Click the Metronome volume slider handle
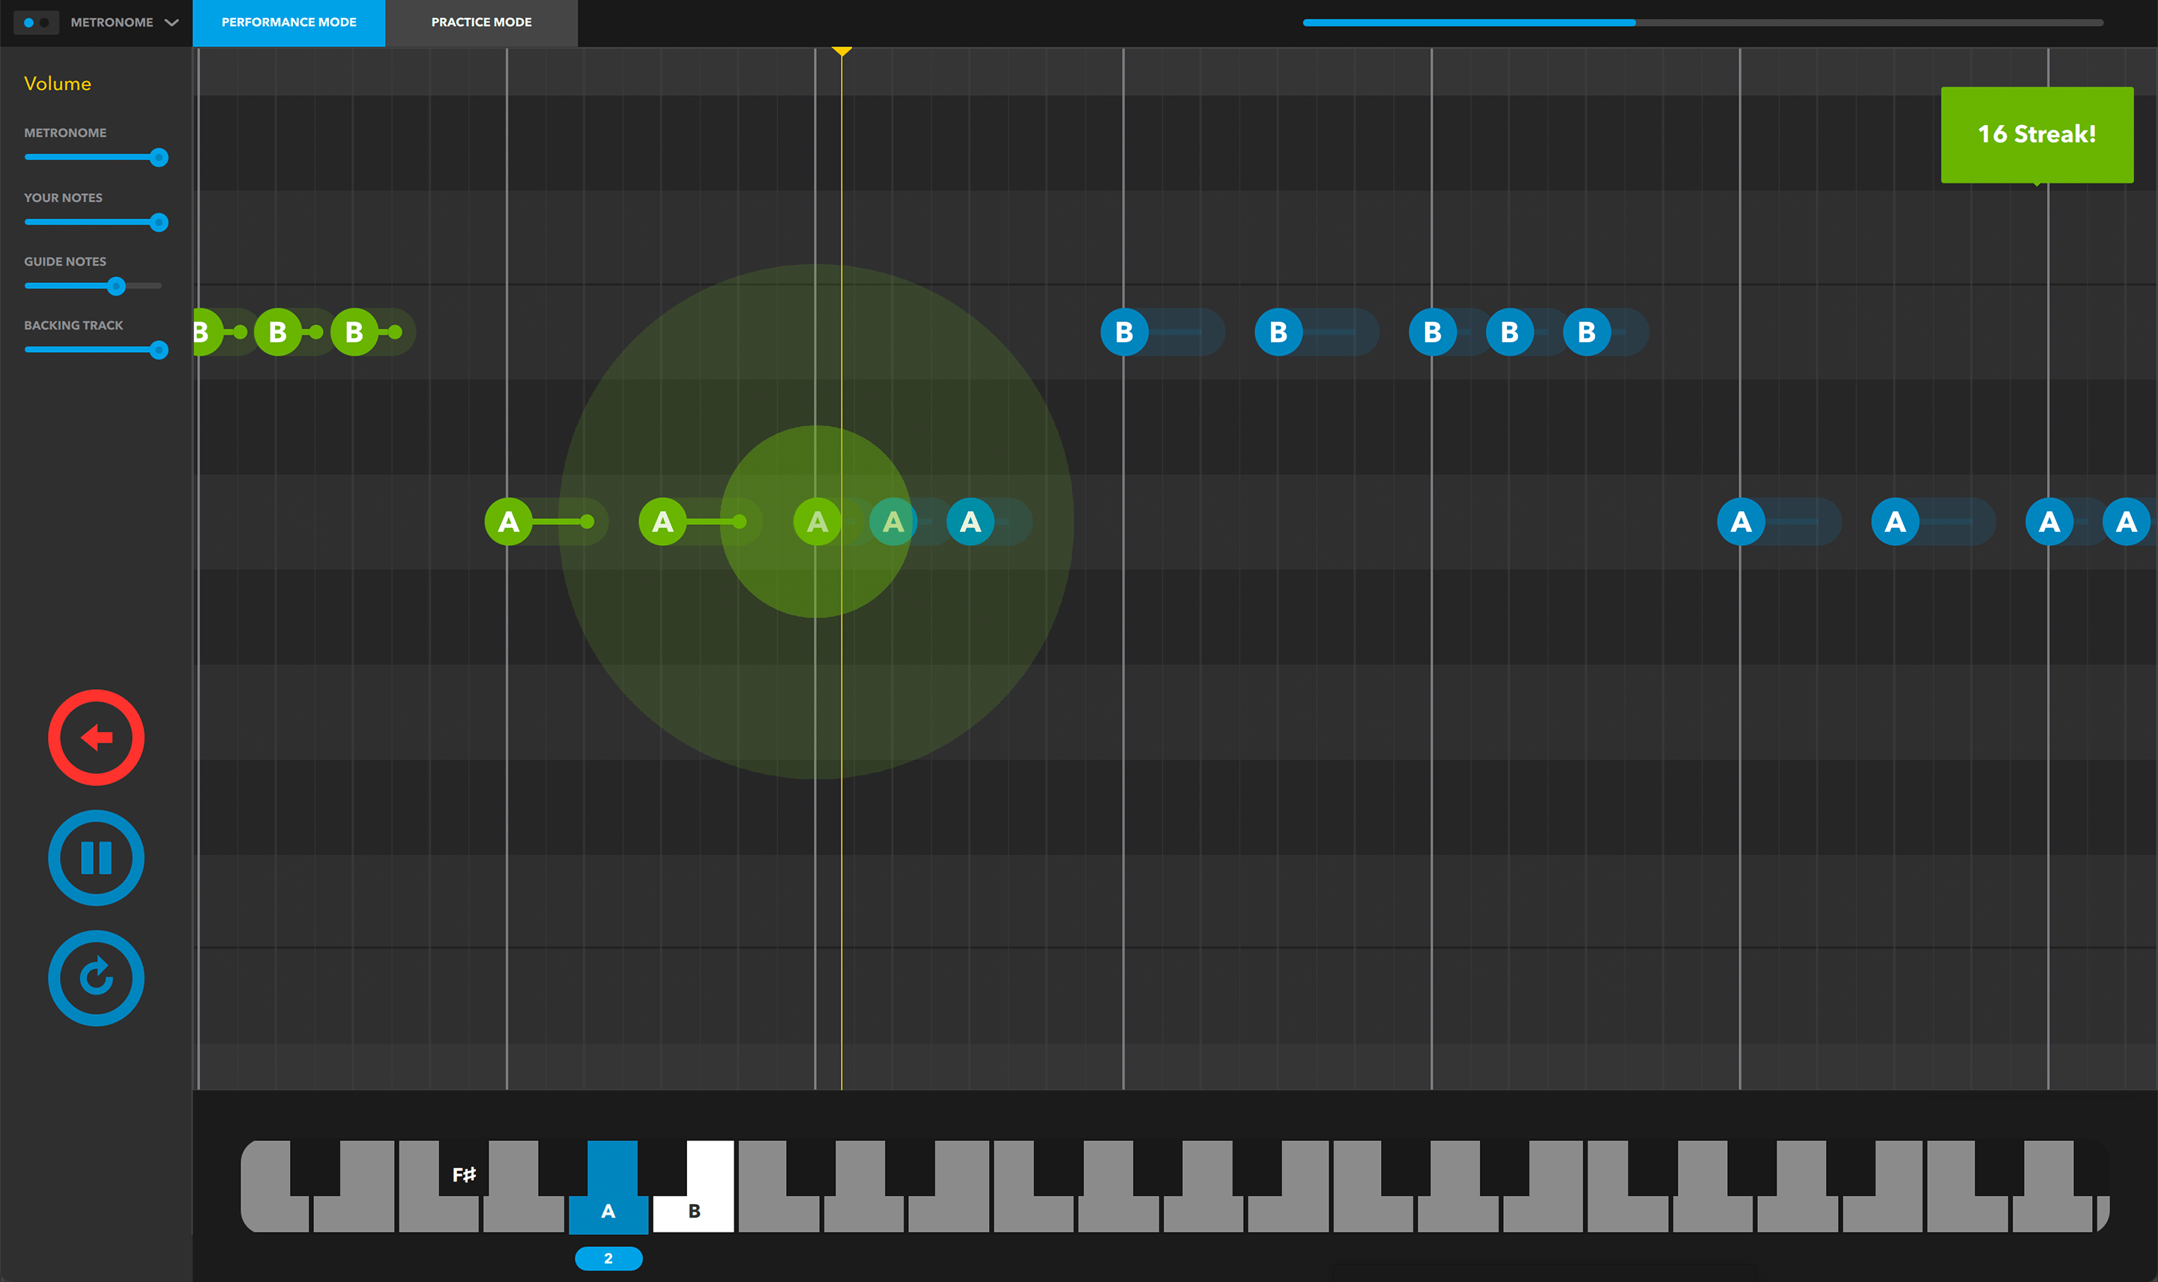The image size is (2158, 1282). coord(158,157)
